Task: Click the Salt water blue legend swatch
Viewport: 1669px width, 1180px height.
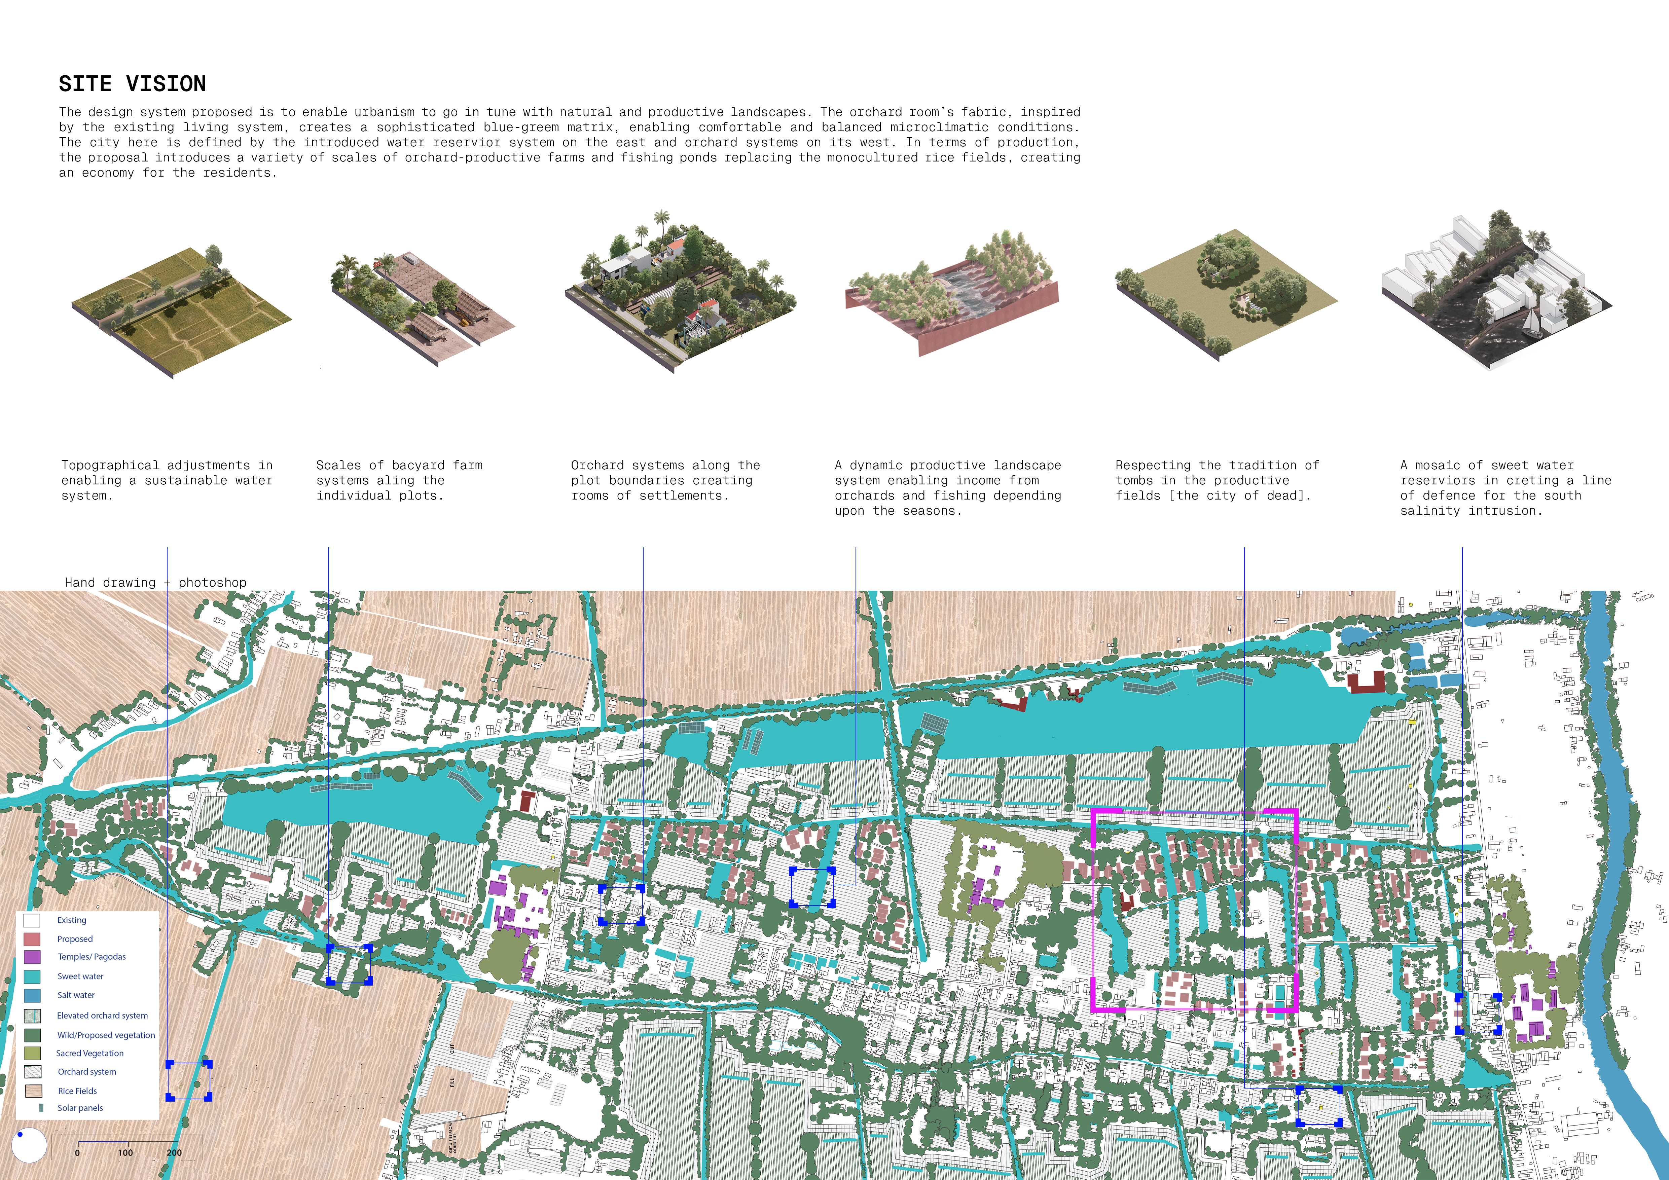Action: point(32,995)
